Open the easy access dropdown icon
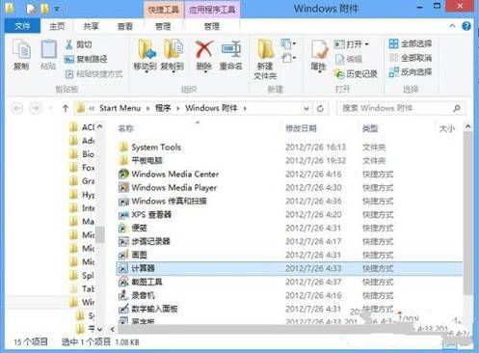 point(288,58)
